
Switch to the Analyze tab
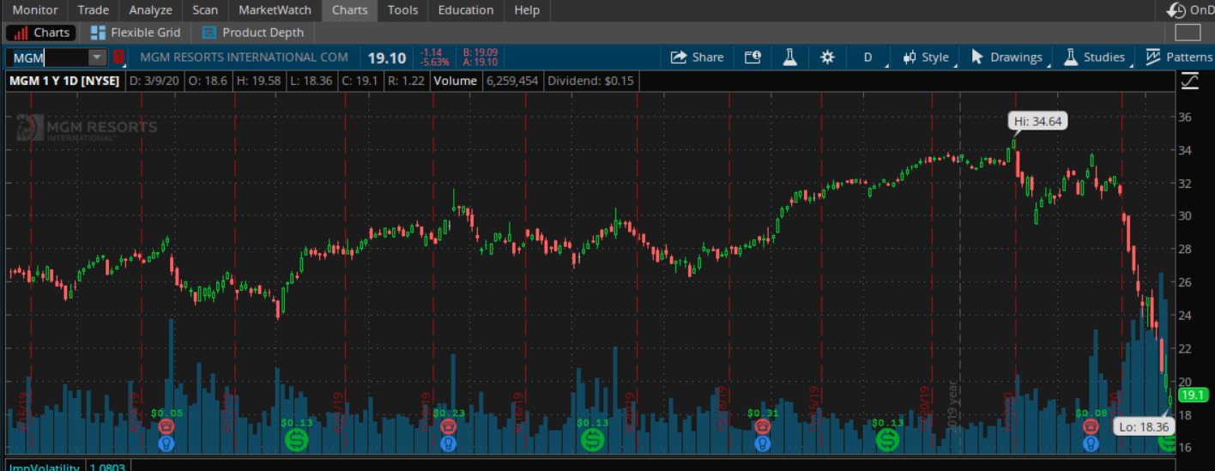(150, 10)
